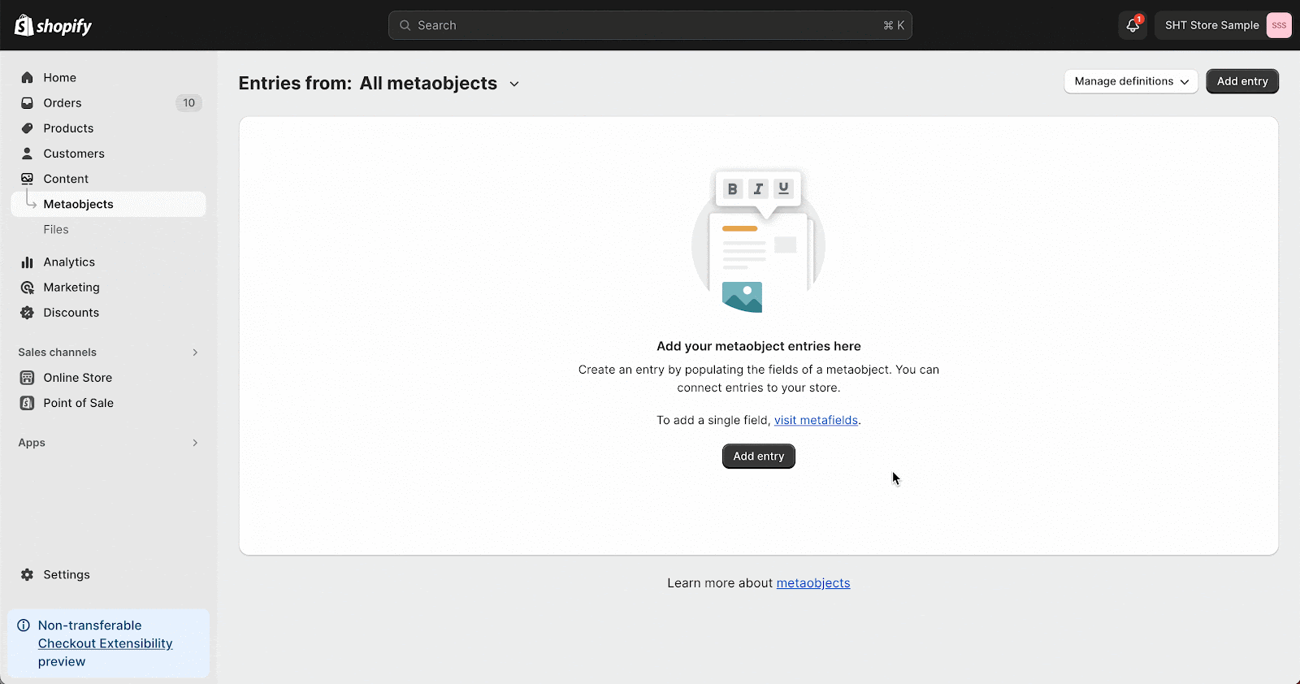Image resolution: width=1300 pixels, height=684 pixels.
Task: Click the Sales channels heading
Action: pos(58,353)
